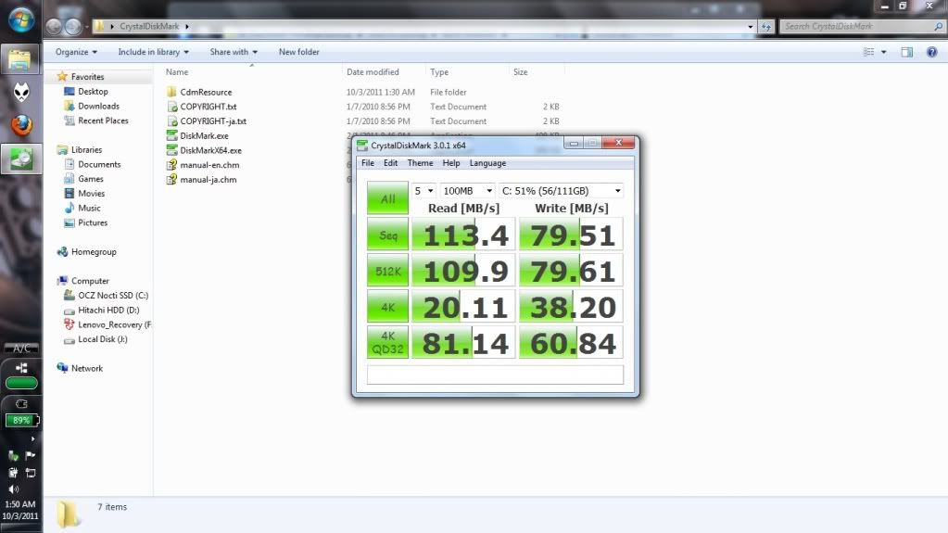Click the Search CrystalDiskMark box
Viewport: 948px width, 533px height.
pos(862,27)
